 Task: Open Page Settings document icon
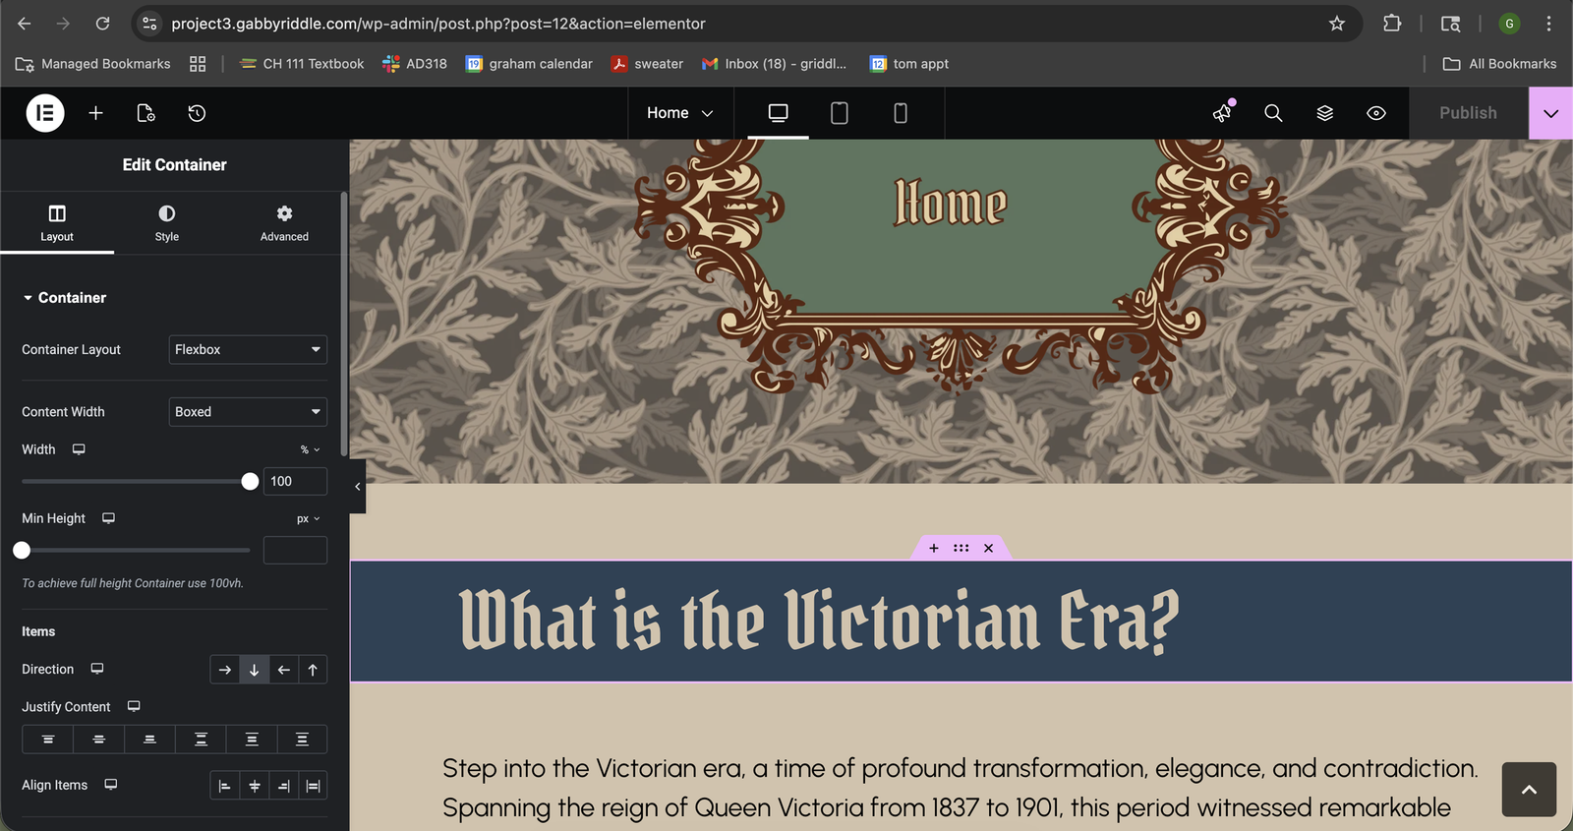[x=146, y=113]
